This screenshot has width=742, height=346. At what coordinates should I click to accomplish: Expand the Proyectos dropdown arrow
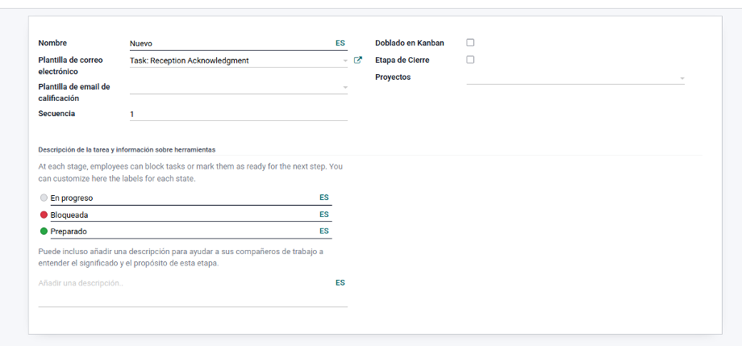(x=682, y=78)
